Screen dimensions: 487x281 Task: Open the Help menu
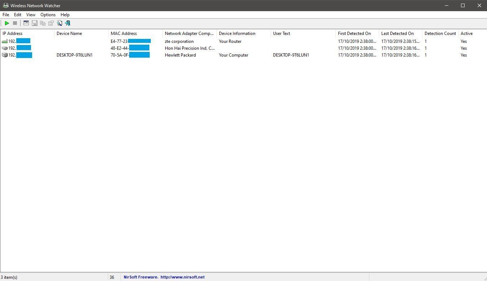pyautogui.click(x=65, y=15)
